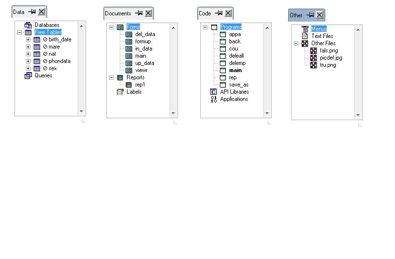
Task: Click the Queries icon in Data tree
Action: coord(28,75)
